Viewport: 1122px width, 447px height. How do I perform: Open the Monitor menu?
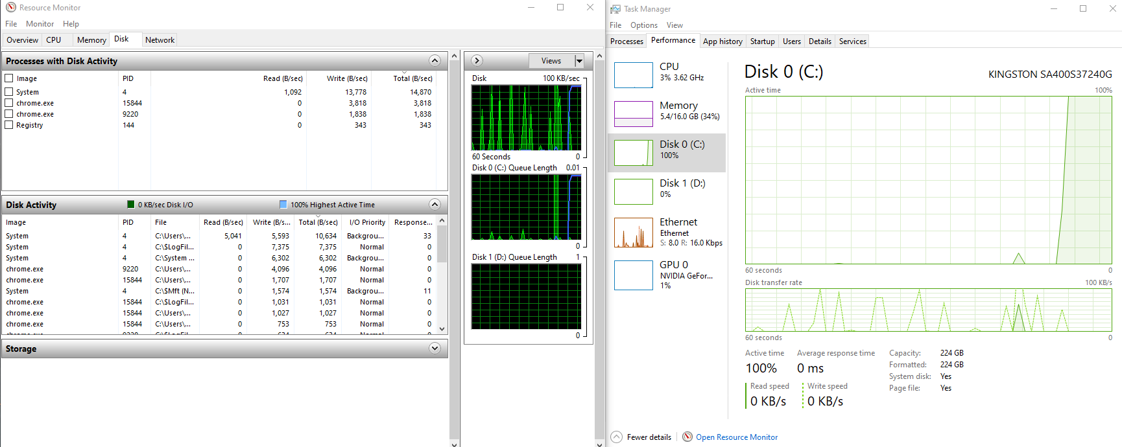[40, 24]
